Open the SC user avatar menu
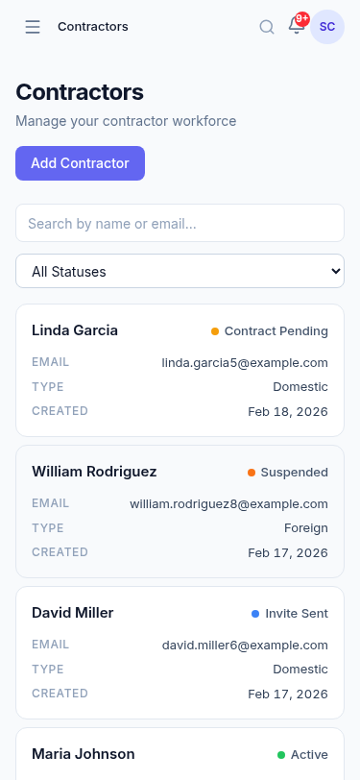Image resolution: width=360 pixels, height=780 pixels. (327, 27)
